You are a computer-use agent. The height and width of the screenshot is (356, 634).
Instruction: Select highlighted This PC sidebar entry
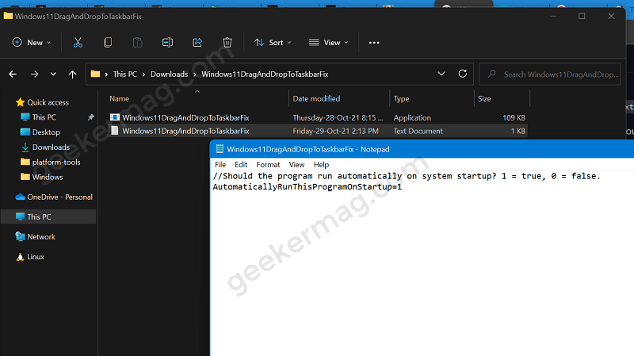pos(48,216)
